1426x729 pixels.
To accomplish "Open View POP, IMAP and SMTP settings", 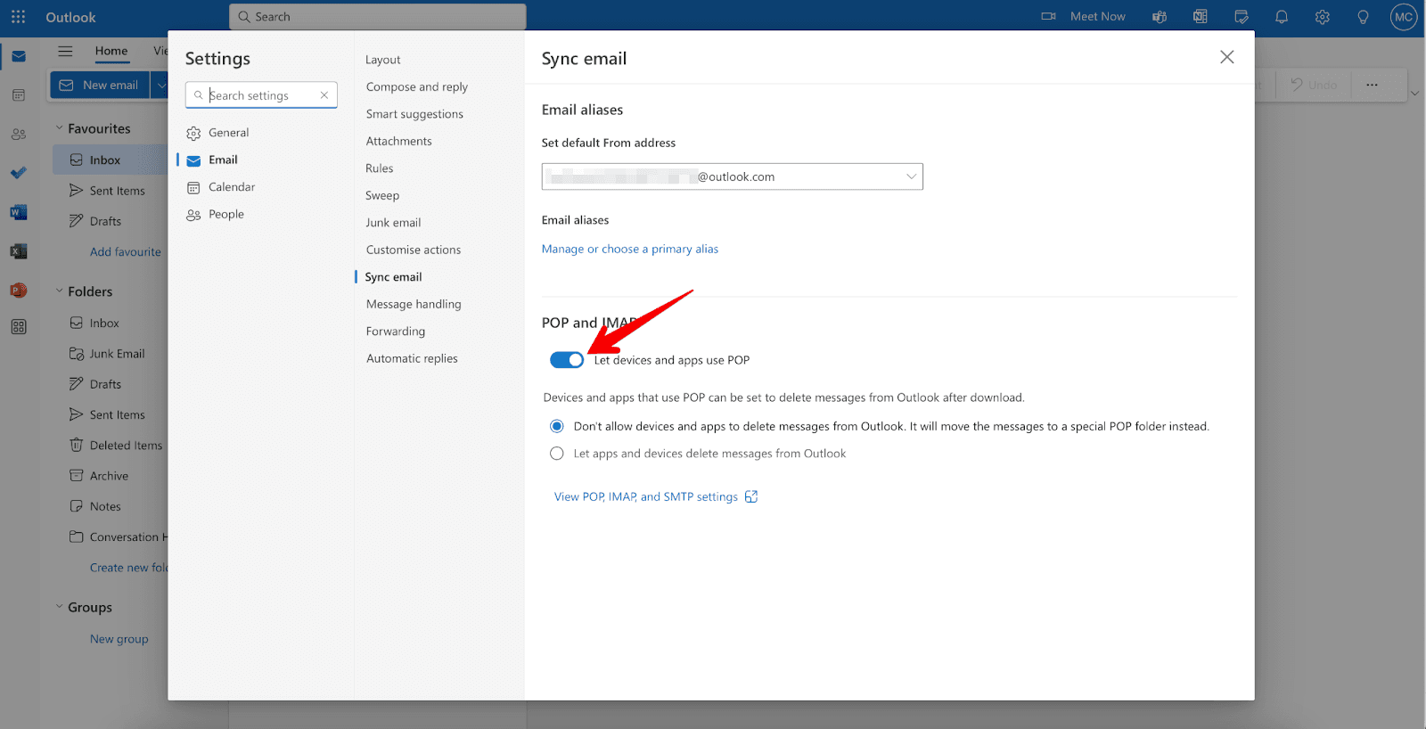I will pyautogui.click(x=646, y=497).
